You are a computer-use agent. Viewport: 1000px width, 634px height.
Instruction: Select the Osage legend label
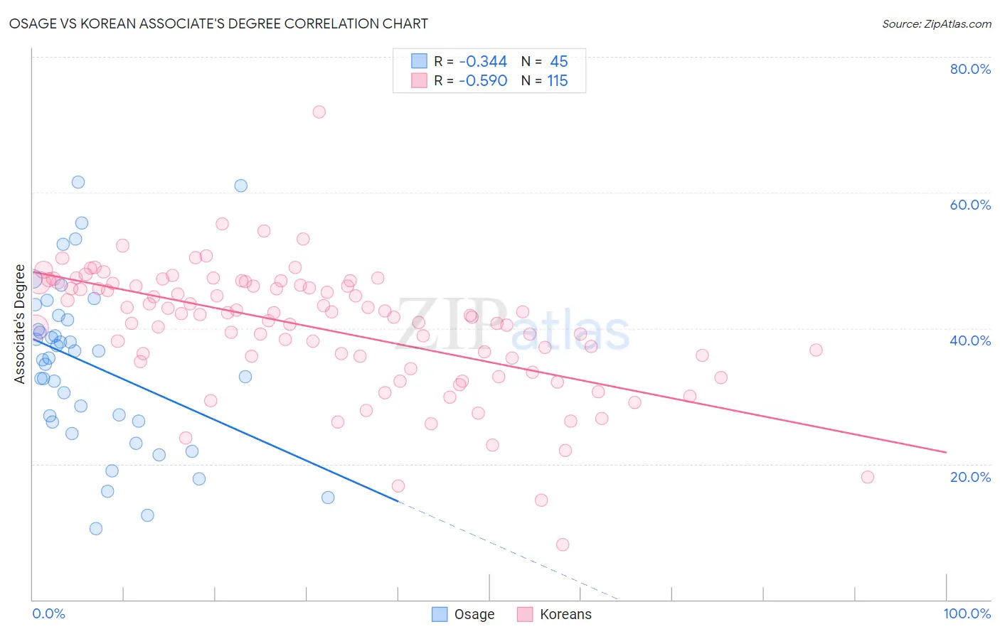(474, 614)
